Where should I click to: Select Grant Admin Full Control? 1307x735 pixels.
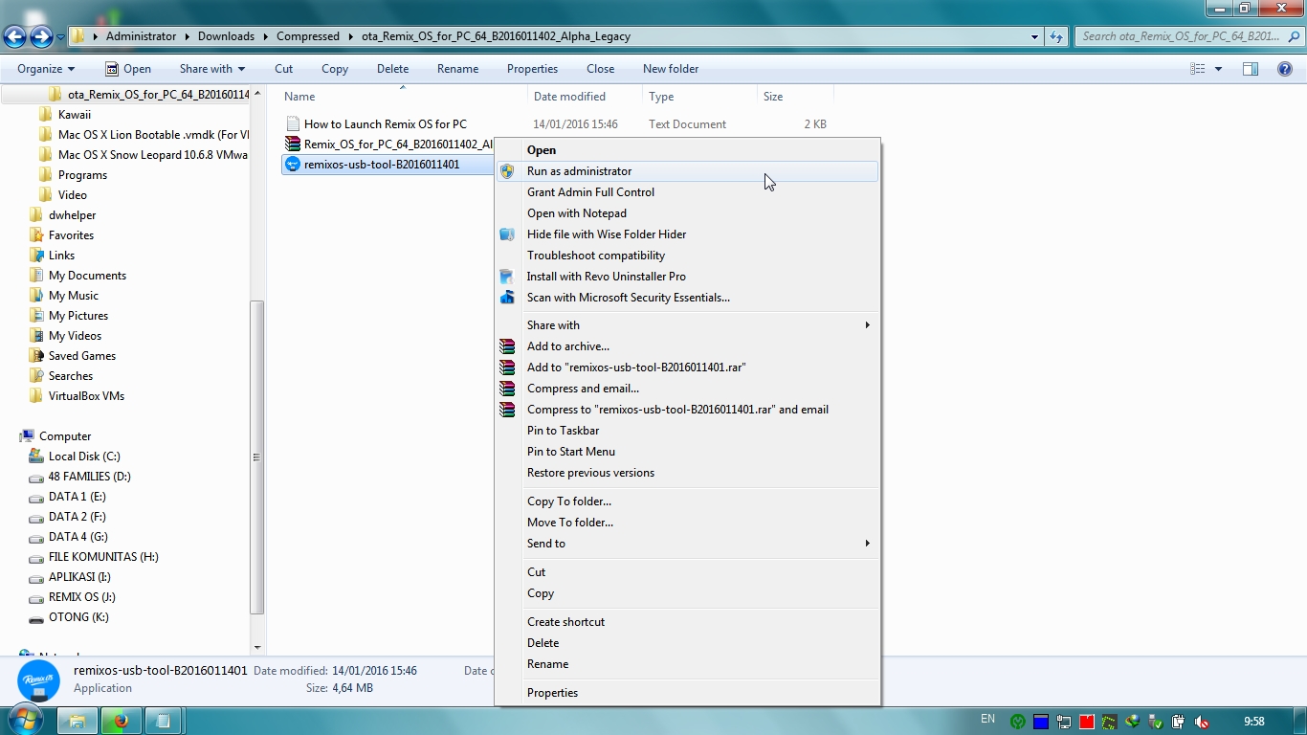click(687, 192)
